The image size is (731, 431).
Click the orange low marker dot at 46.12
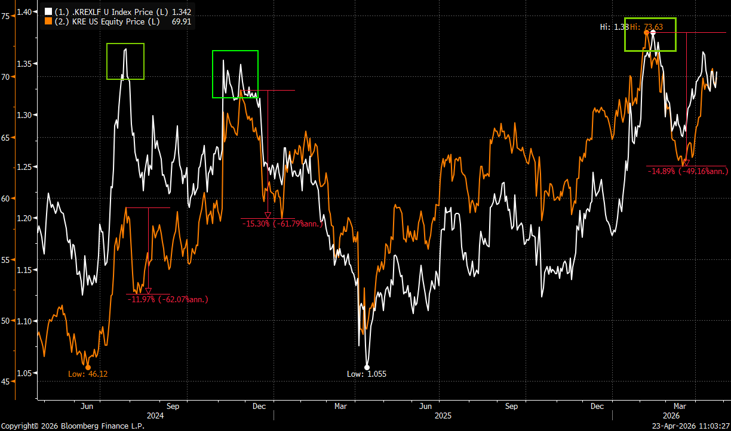(x=88, y=367)
